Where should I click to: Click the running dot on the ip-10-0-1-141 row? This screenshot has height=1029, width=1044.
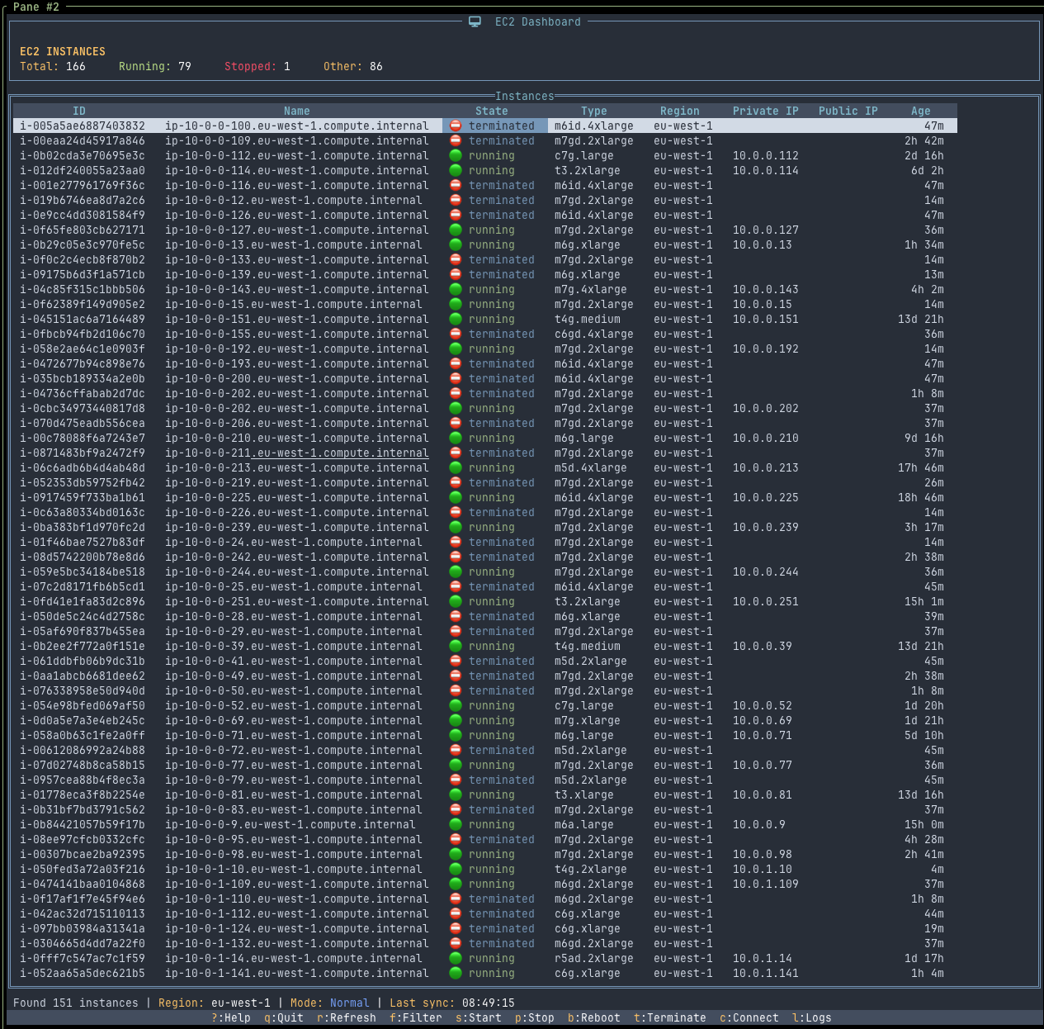pos(456,973)
